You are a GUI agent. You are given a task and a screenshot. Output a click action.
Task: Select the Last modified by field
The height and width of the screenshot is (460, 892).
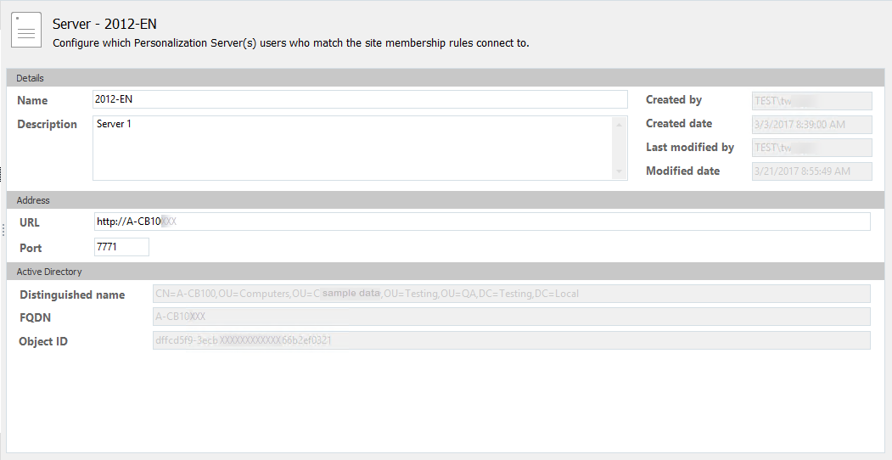pyautogui.click(x=811, y=148)
